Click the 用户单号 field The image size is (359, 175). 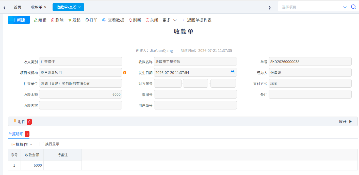click(x=195, y=105)
